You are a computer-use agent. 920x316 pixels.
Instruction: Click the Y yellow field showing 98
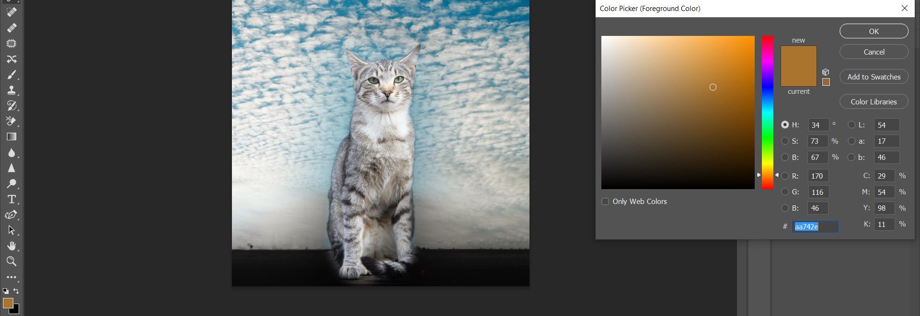pyautogui.click(x=885, y=208)
